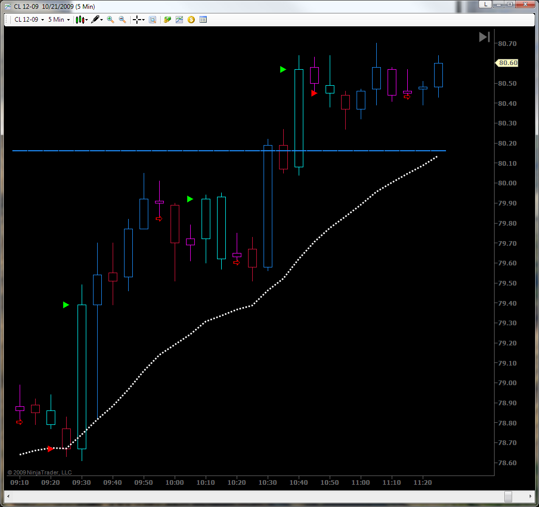Viewport: 539px width, 507px height.
Task: Click the tall cyan candle at 09:30
Action: tap(82, 376)
